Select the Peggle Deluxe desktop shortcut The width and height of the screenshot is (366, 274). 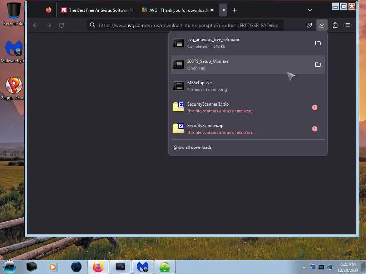[x=13, y=88]
